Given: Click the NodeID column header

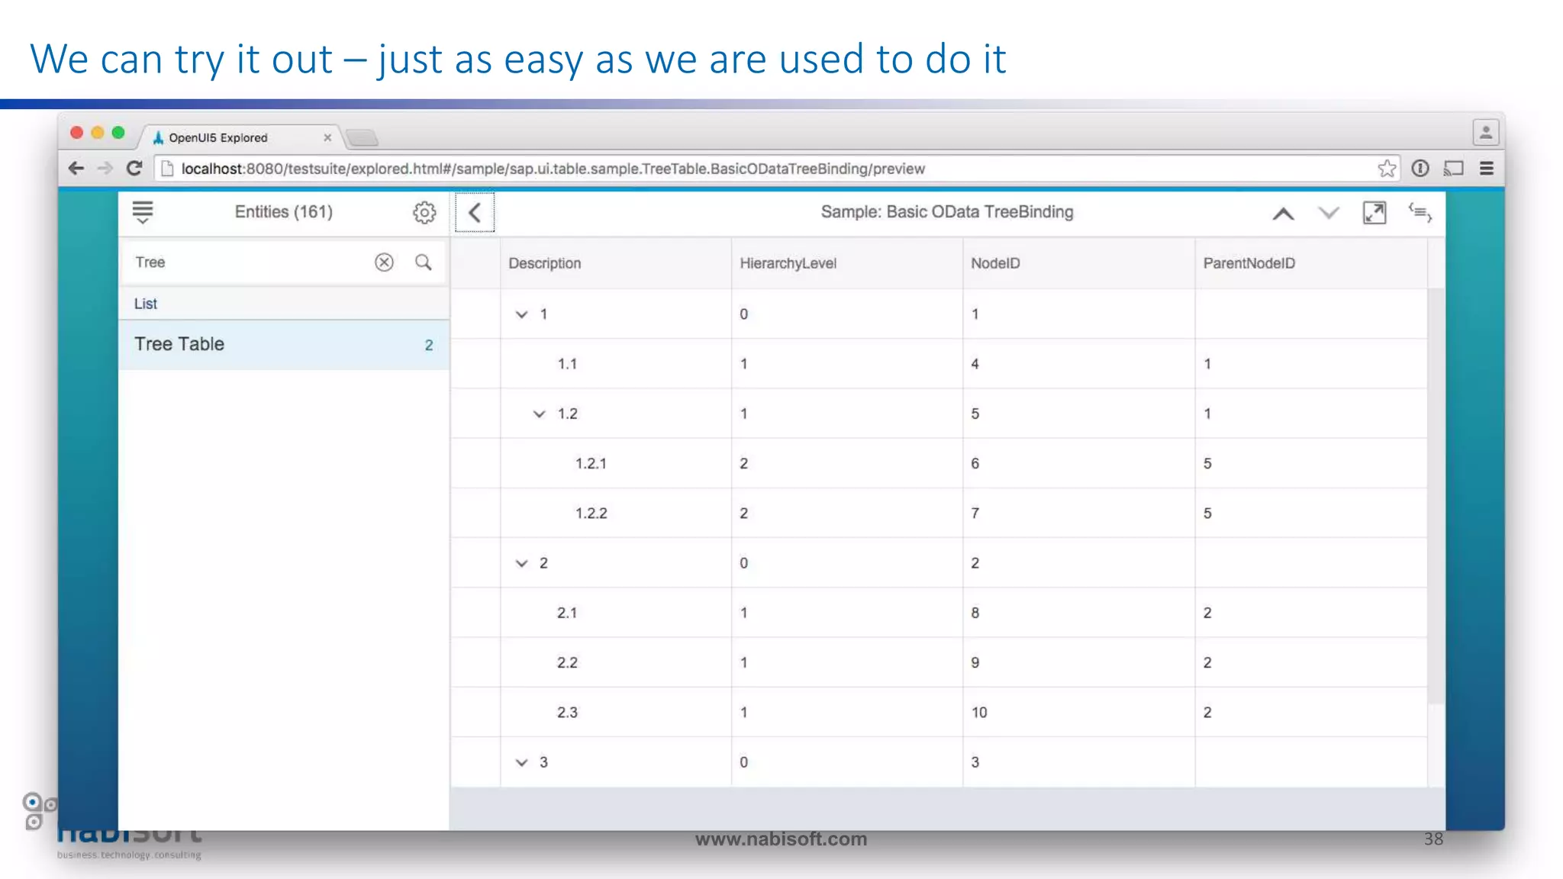Looking at the screenshot, I should tap(1078, 263).
